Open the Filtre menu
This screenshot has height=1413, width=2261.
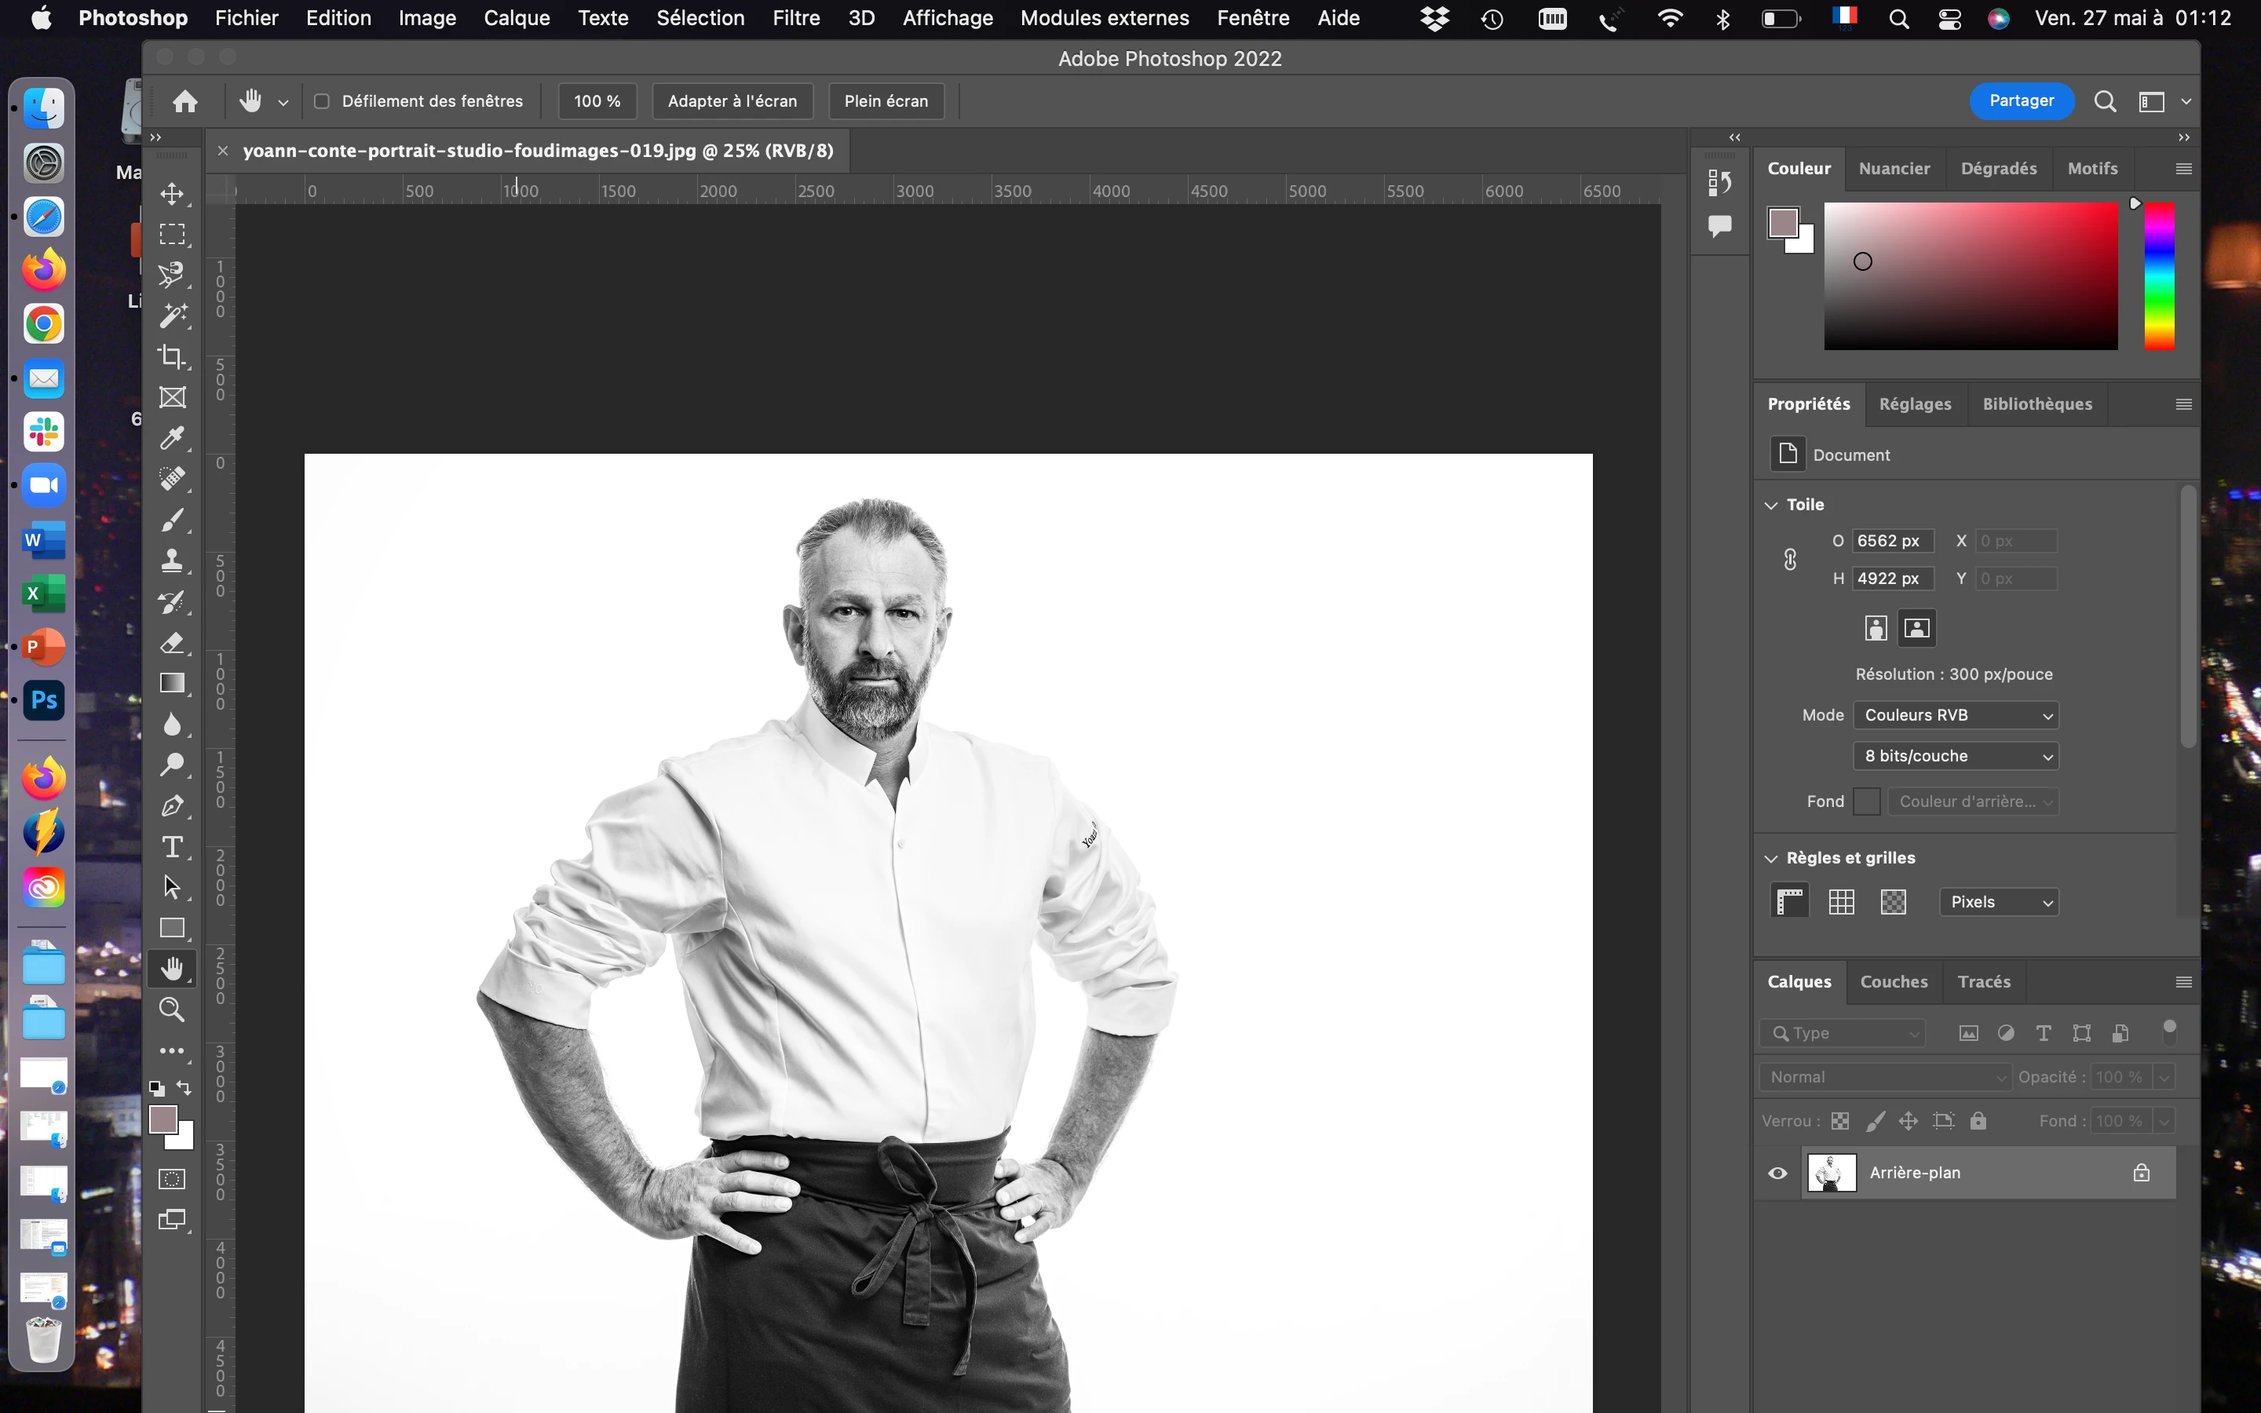point(795,18)
